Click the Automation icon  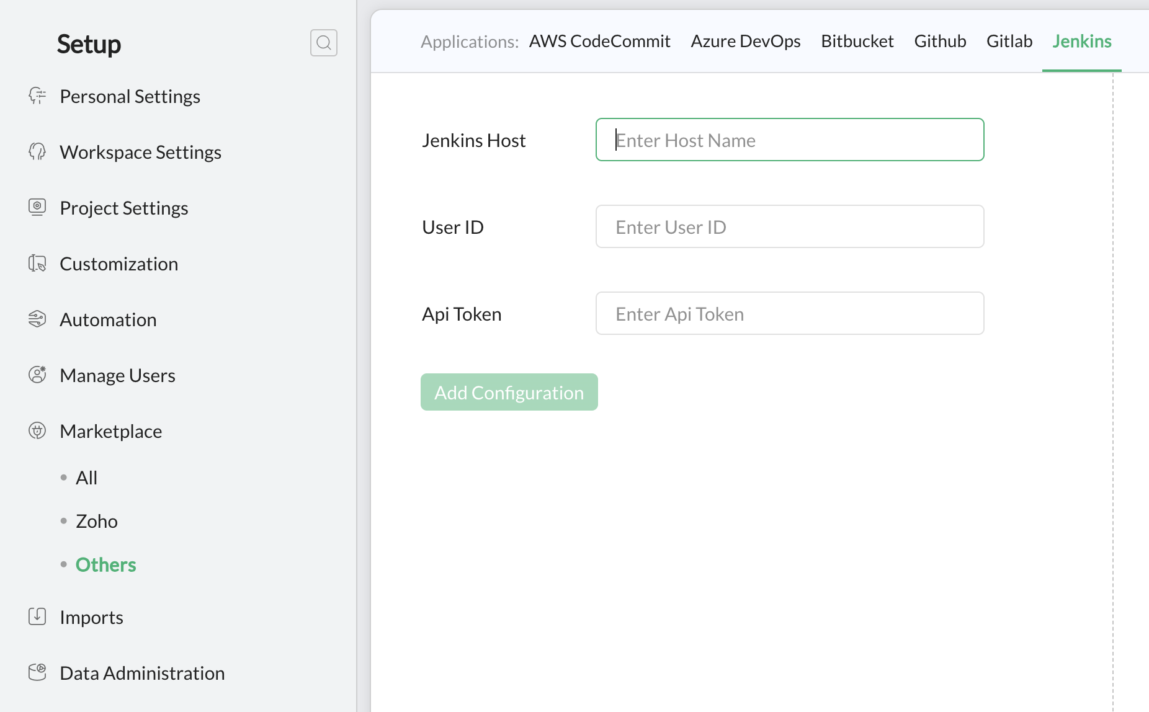(37, 319)
